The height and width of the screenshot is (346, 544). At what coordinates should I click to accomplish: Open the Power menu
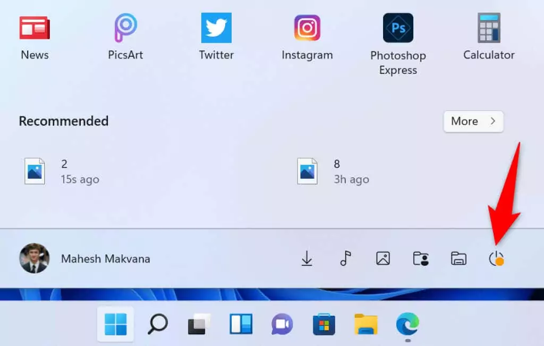tap(496, 259)
